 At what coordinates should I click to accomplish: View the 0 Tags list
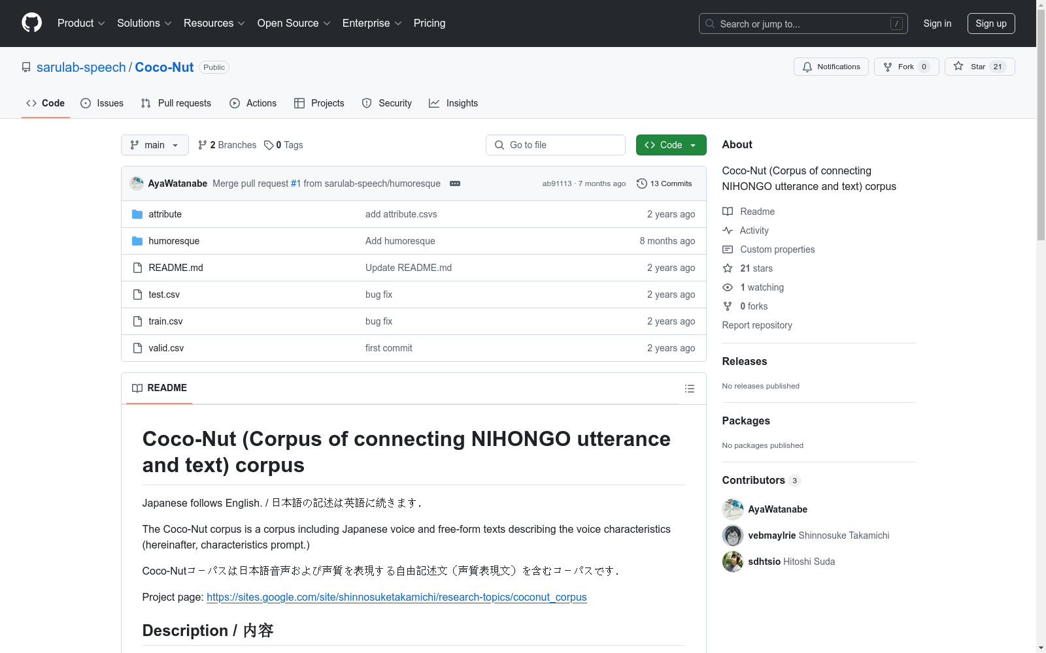pyautogui.click(x=284, y=145)
